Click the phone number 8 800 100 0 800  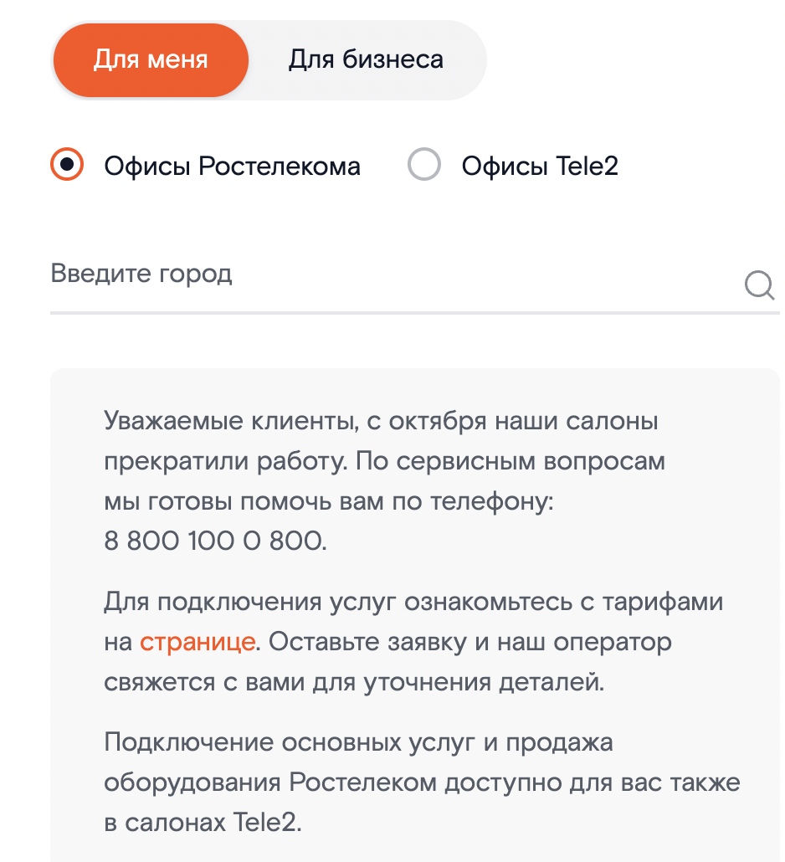tap(215, 541)
